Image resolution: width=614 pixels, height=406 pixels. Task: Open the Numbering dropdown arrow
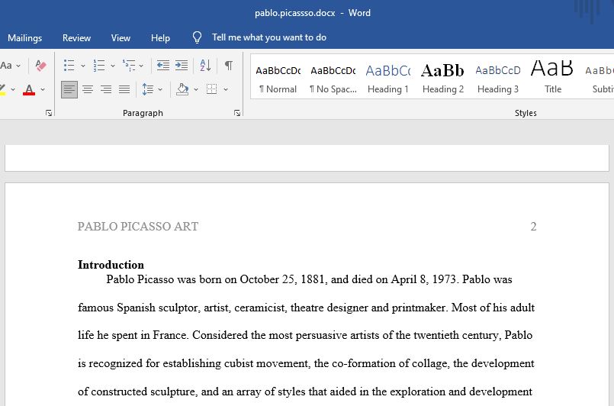click(113, 66)
